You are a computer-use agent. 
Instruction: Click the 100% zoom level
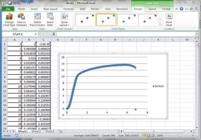click(160, 135)
